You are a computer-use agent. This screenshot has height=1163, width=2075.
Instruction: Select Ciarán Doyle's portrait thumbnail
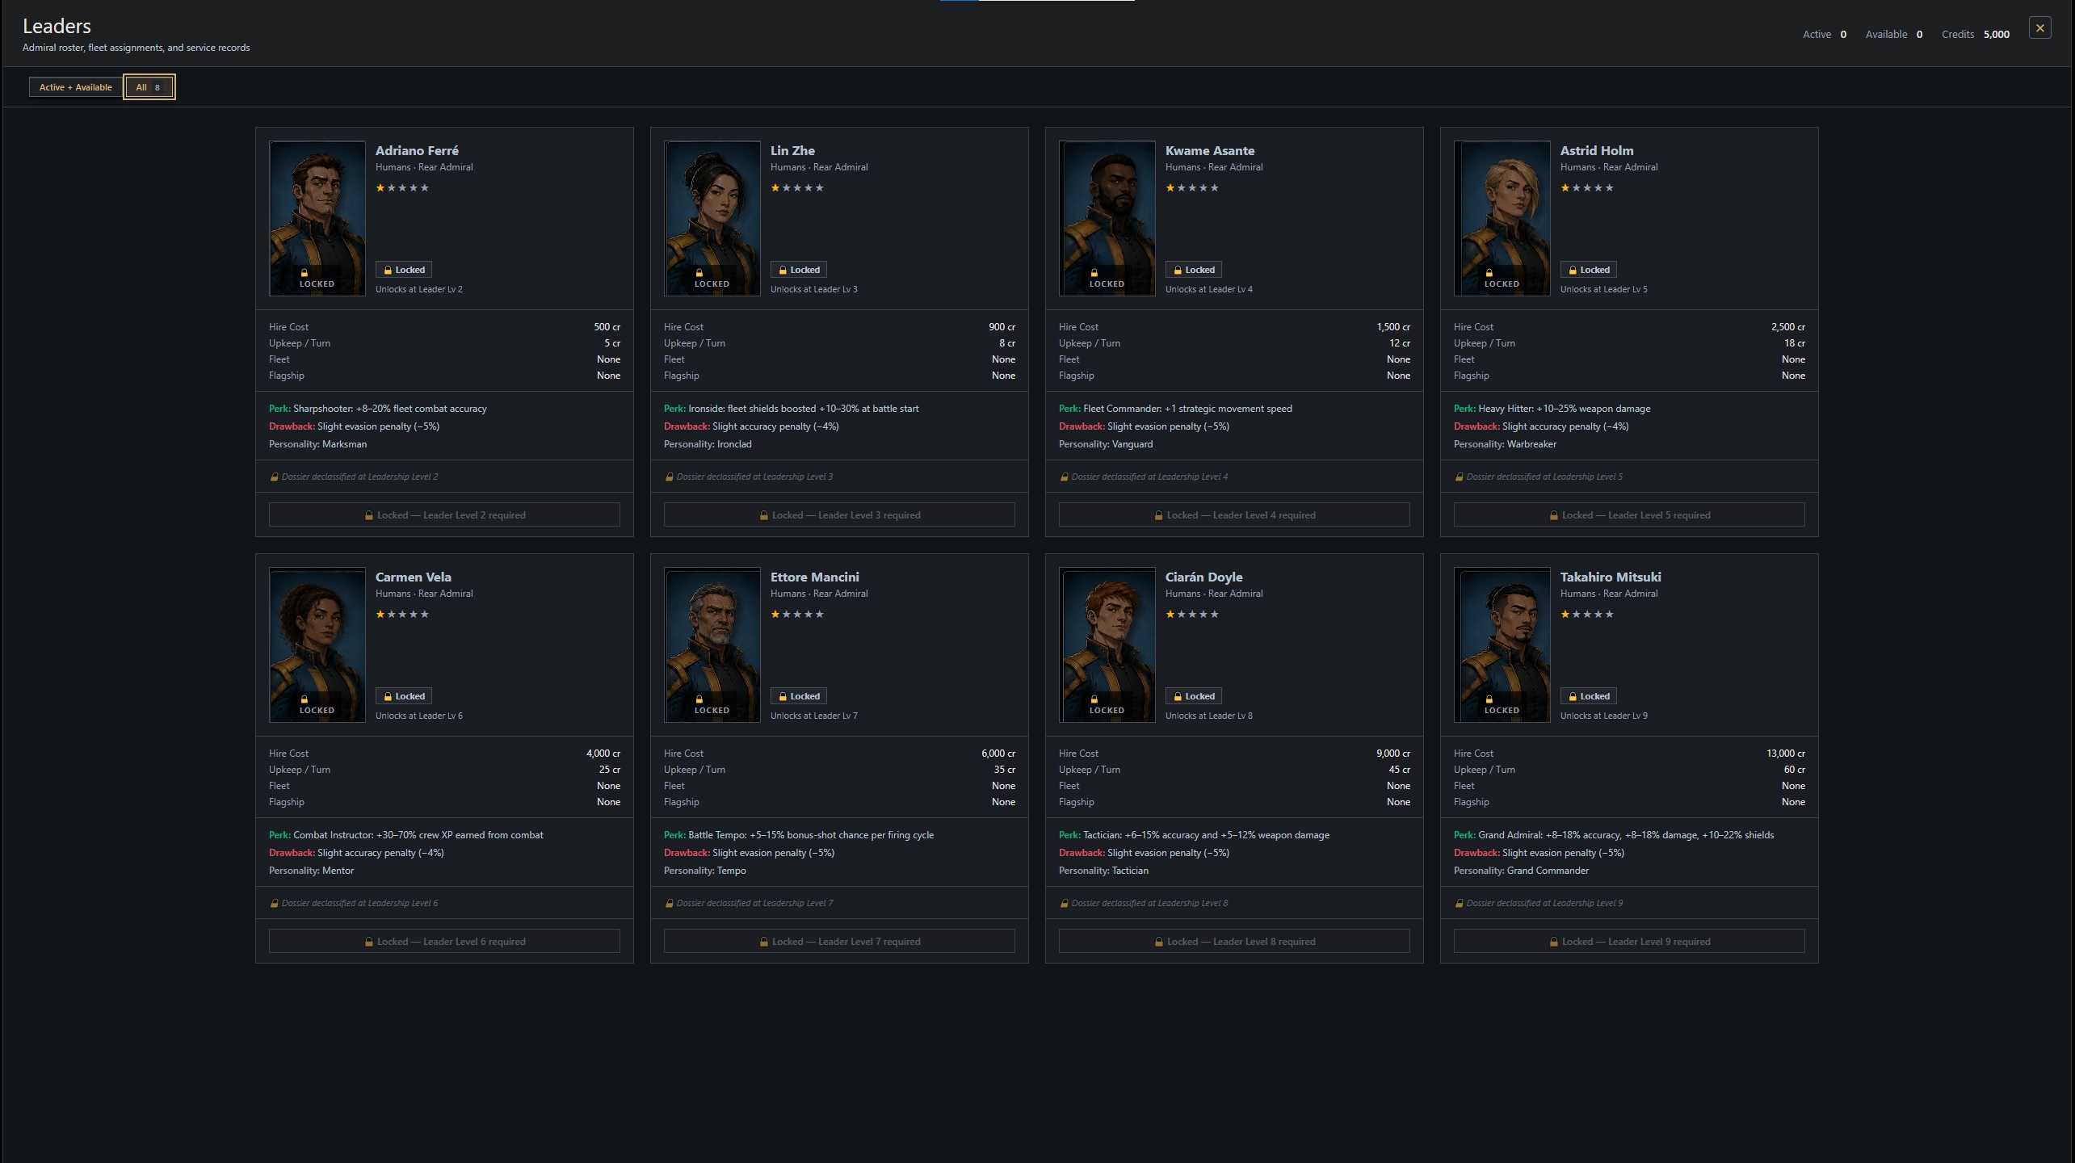[x=1107, y=644]
